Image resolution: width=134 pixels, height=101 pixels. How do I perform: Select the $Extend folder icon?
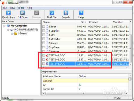coord(16,33)
